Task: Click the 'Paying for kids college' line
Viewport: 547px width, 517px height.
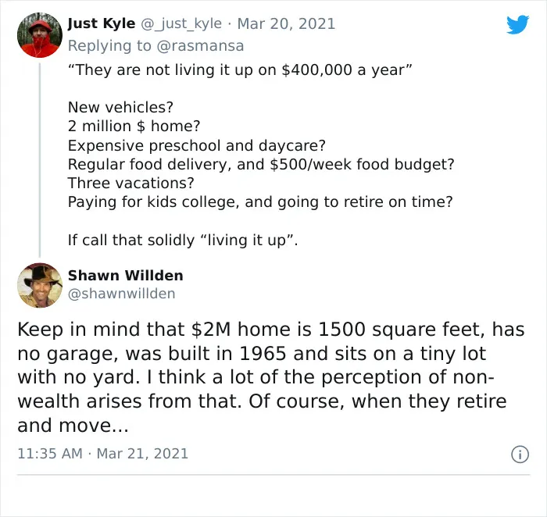Action: 260,201
